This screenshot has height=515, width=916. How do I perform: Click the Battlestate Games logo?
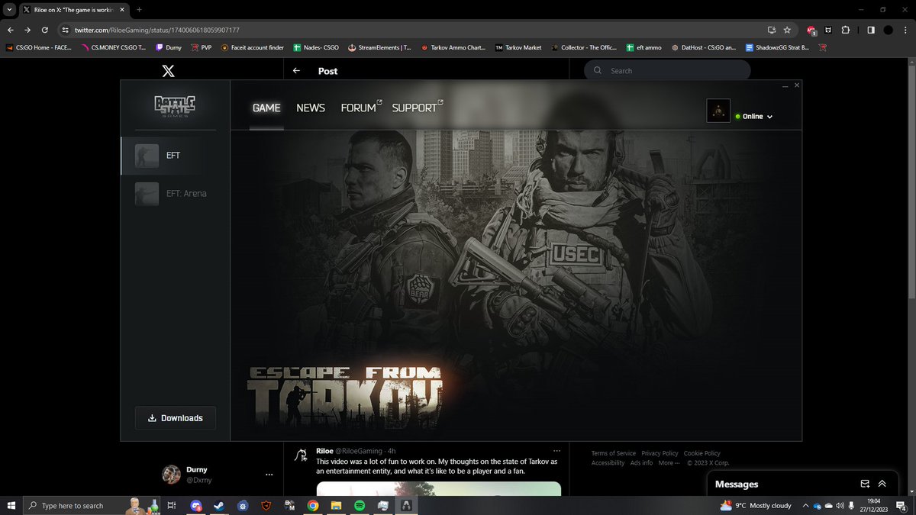pyautogui.click(x=175, y=105)
